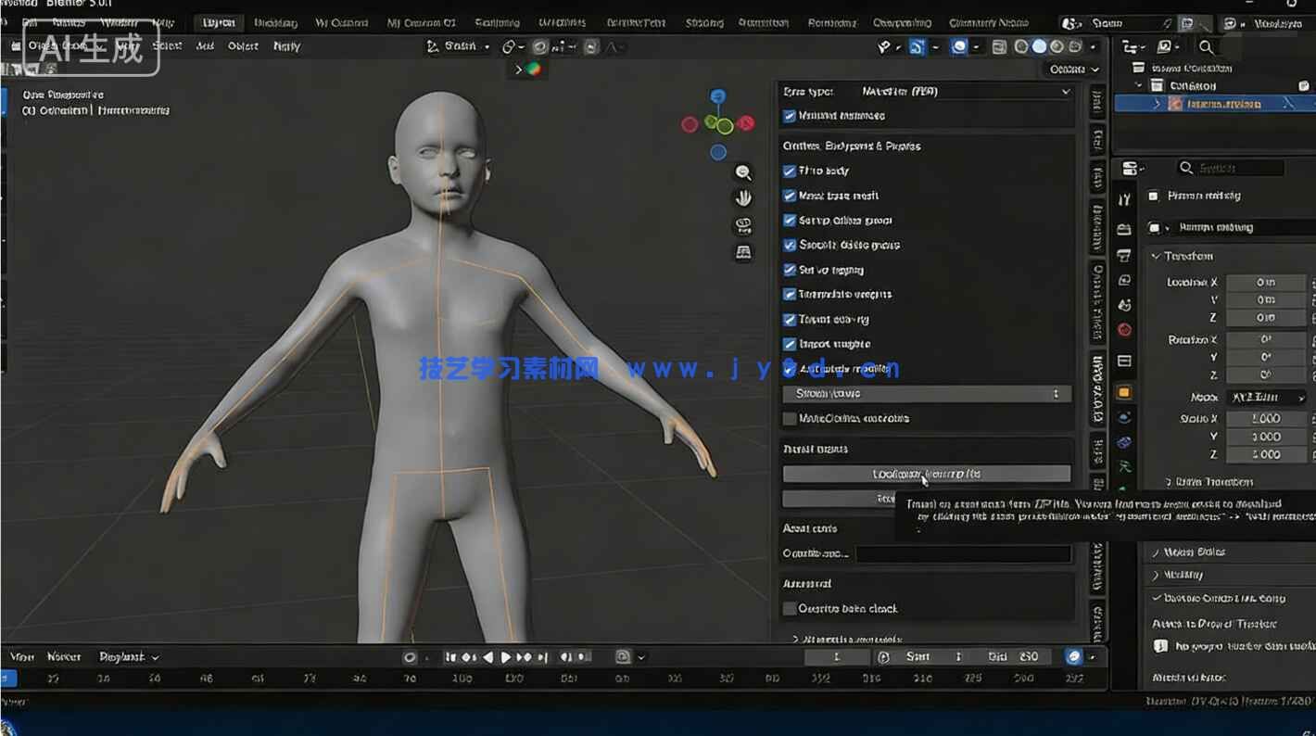Click the highlighted Load settings button
The height and width of the screenshot is (736, 1316).
coord(926,474)
